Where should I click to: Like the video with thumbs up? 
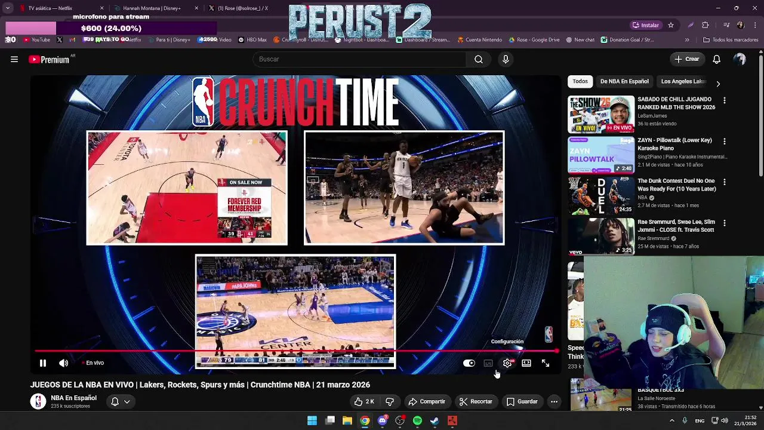click(364, 401)
